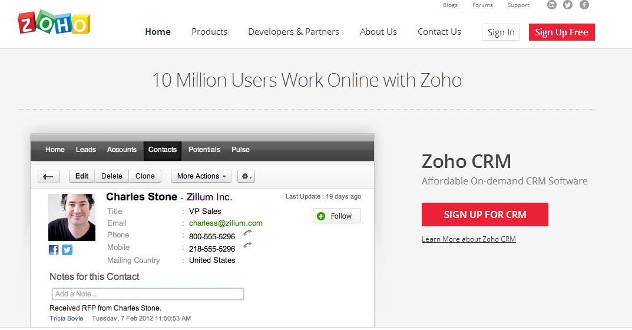Open the gear settings dropdown
This screenshot has height=330, width=632.
(246, 176)
